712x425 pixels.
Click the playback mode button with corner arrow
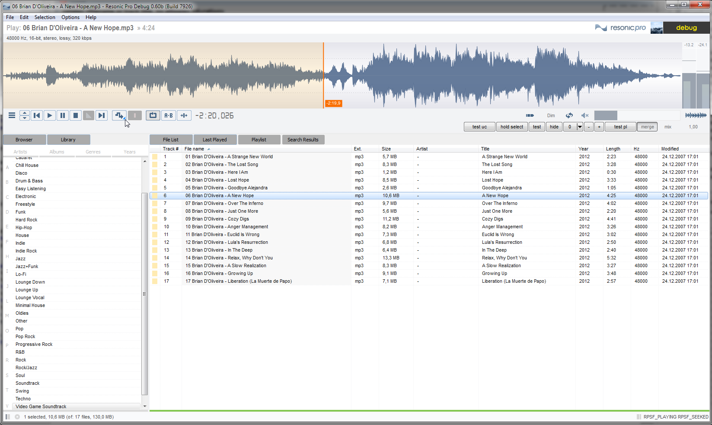(119, 115)
